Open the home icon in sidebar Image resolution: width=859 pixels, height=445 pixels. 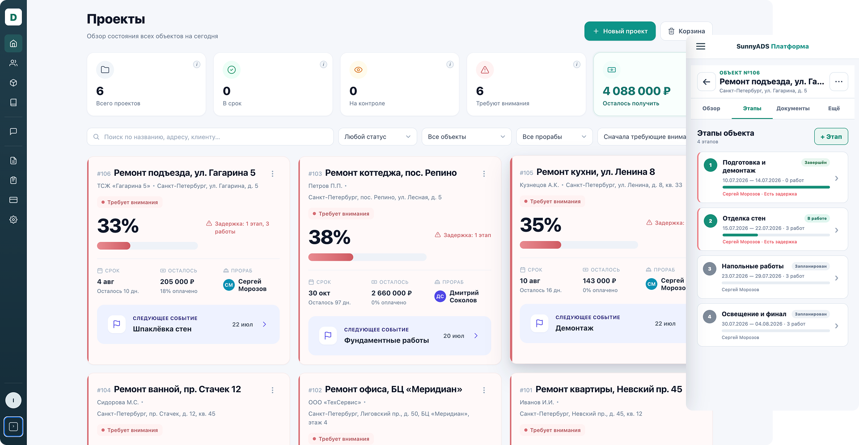pyautogui.click(x=13, y=43)
